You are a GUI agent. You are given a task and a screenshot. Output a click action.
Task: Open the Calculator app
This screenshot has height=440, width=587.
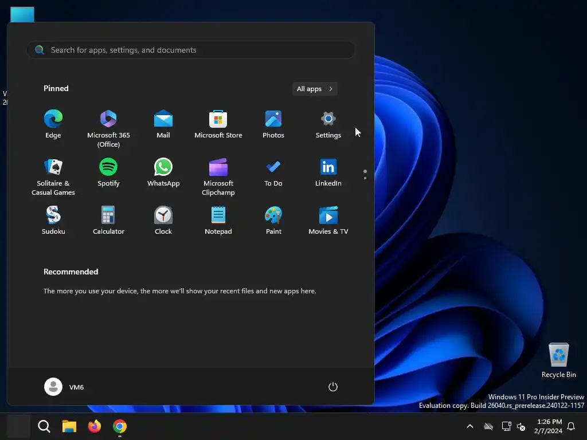click(108, 221)
